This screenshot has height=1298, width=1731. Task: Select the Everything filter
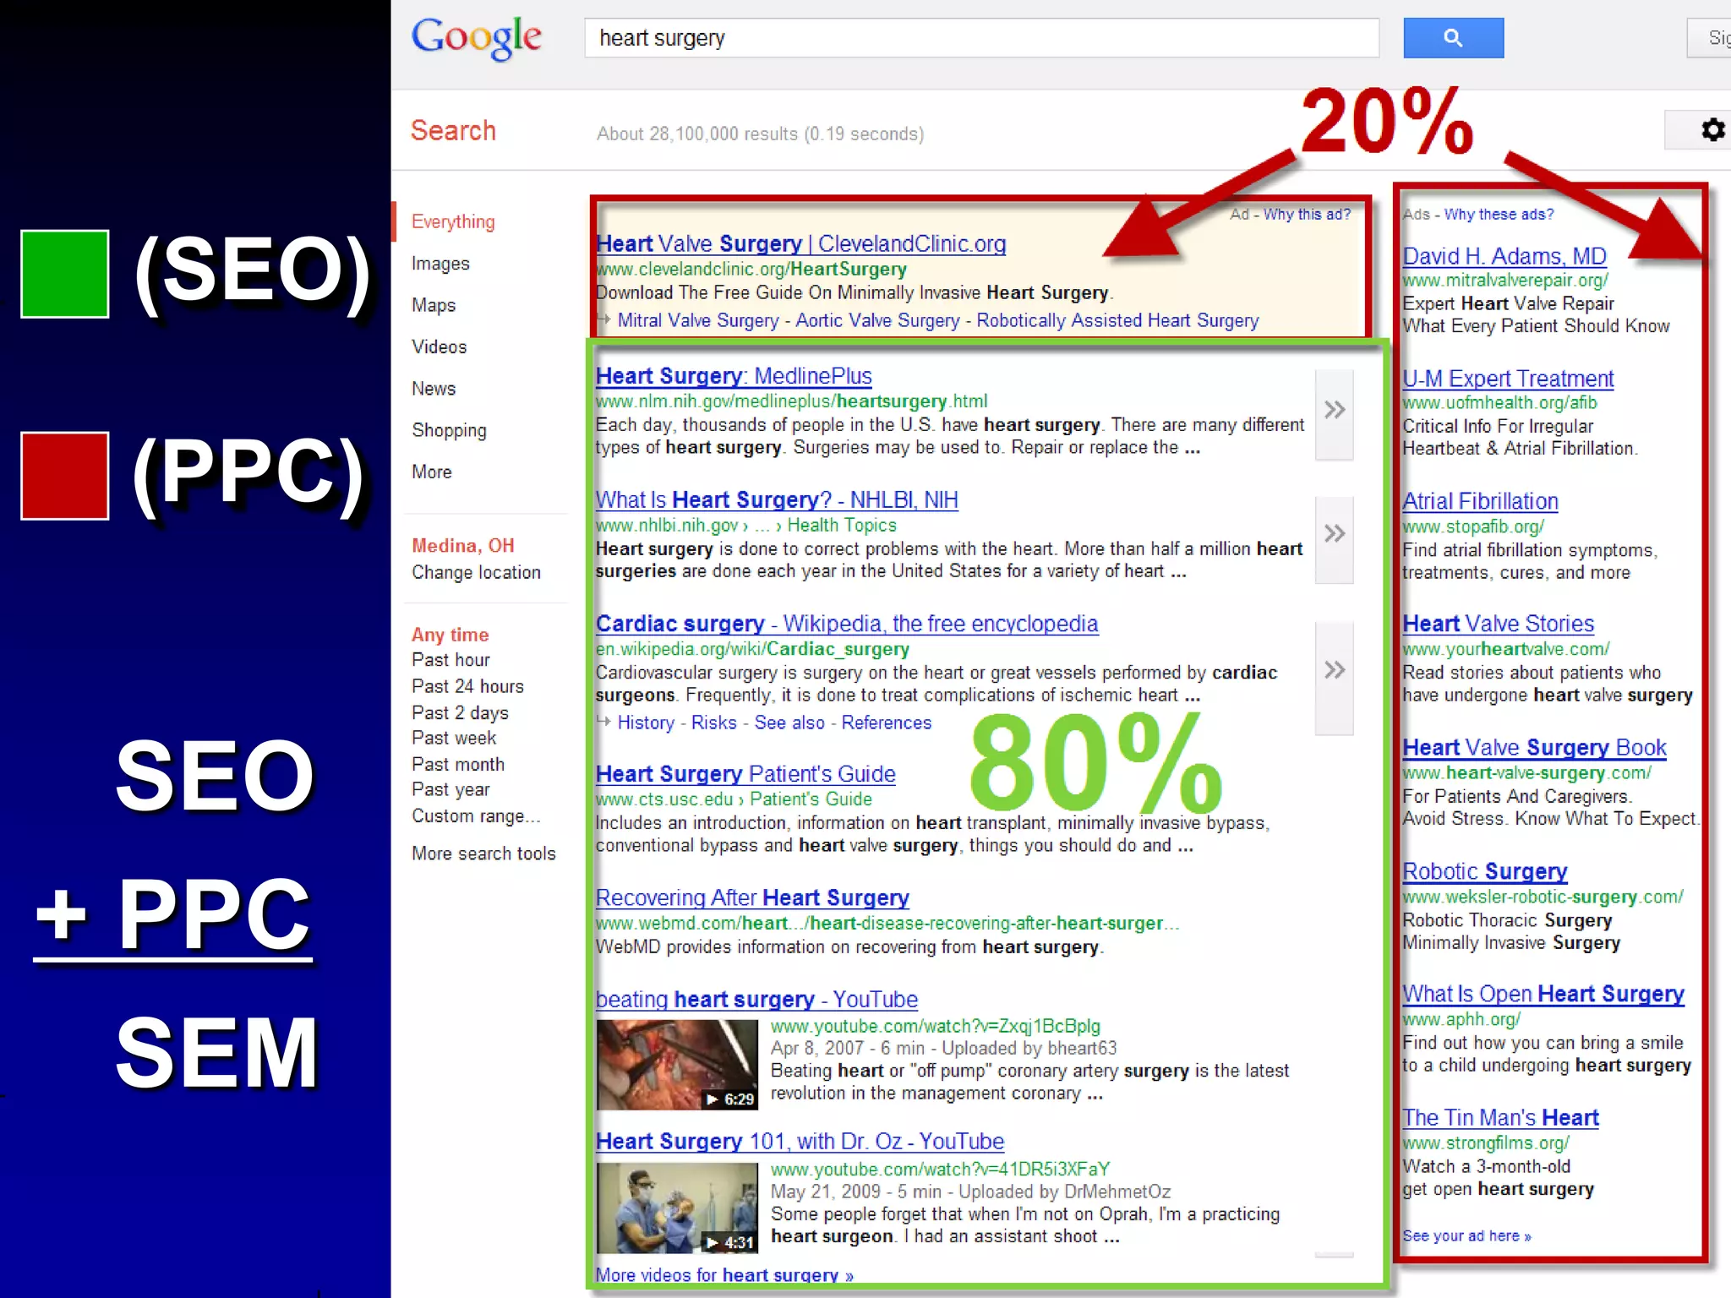coord(453,221)
